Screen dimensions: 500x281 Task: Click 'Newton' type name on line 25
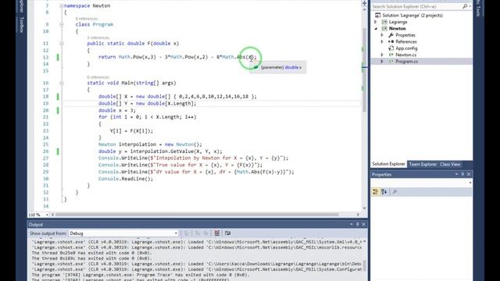click(x=107, y=144)
